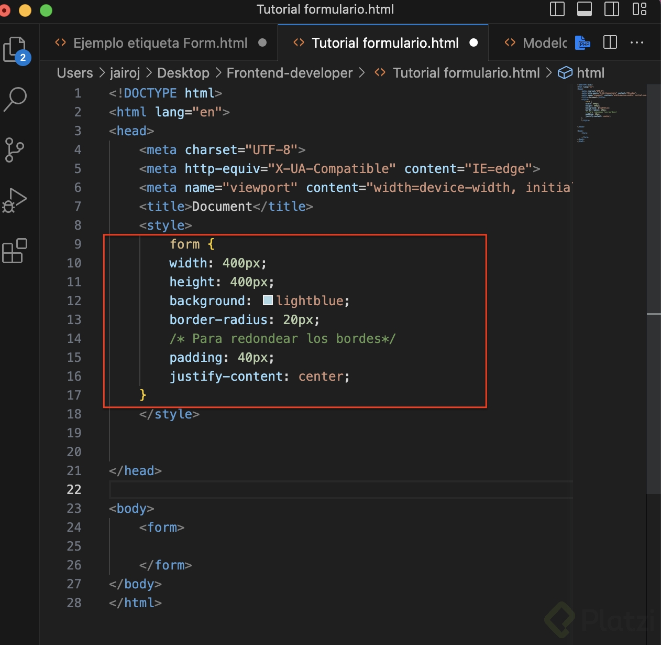Viewport: 661px width, 645px height.
Task: Open more editor actions with the ellipsis icon
Action: pos(637,42)
